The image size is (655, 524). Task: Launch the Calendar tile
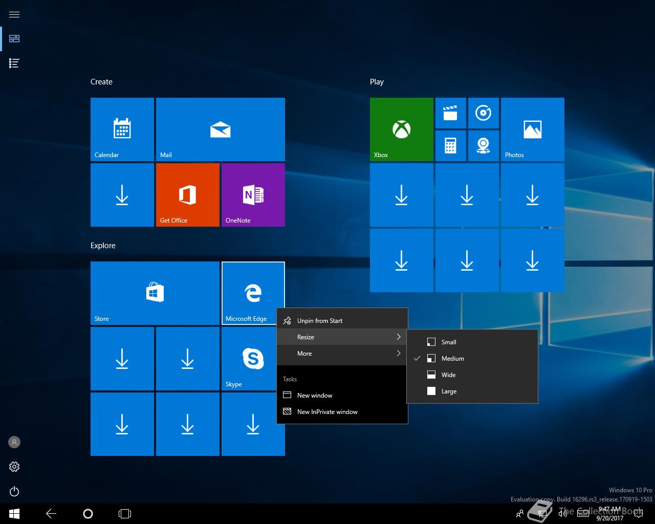122,129
